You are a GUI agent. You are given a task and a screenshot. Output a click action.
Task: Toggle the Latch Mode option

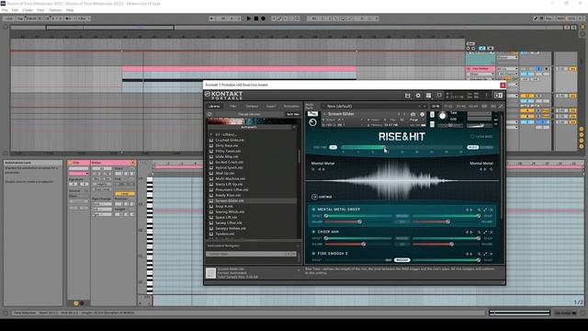pyautogui.click(x=481, y=137)
